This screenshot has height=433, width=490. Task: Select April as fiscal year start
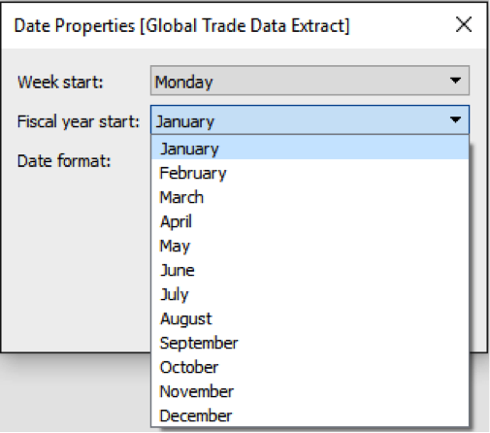tap(310, 221)
